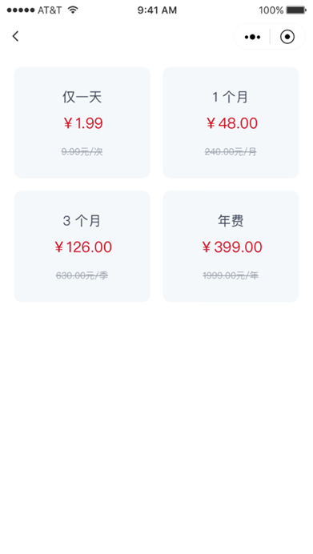313x554 pixels.
Task: Select the 仅一天 plan card
Action: tap(82, 122)
